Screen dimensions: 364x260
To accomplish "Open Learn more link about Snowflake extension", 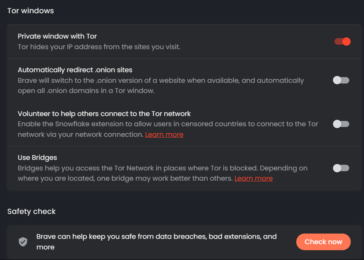I will tap(164, 135).
